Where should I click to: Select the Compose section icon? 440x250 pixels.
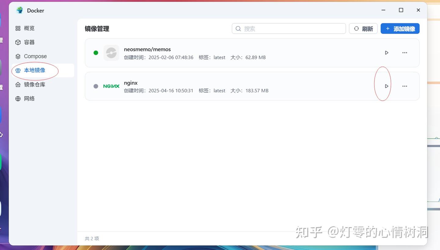click(18, 56)
